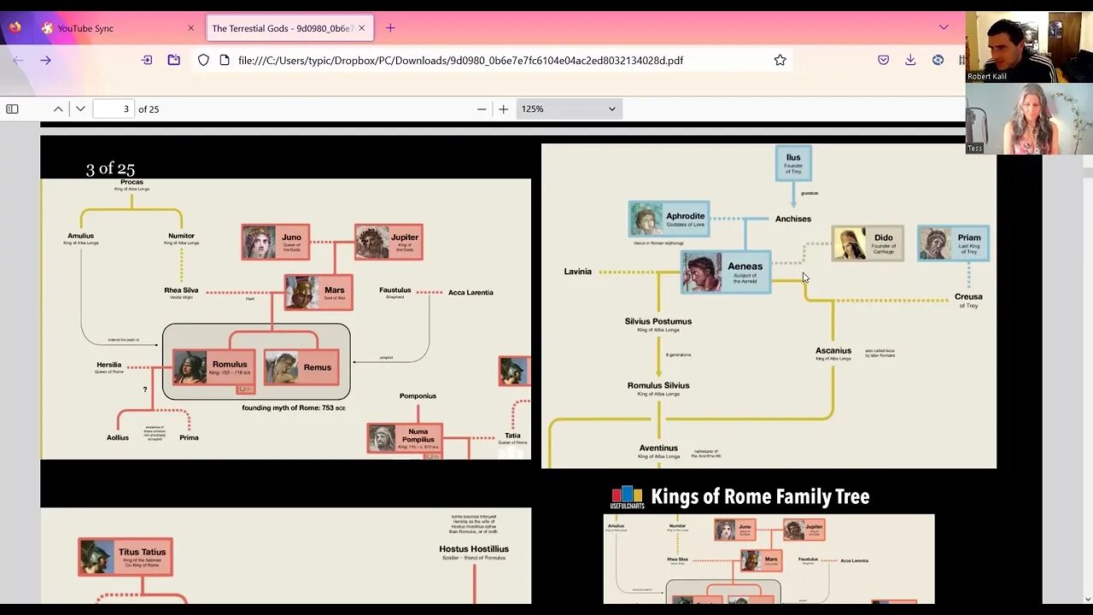Screen dimensions: 1093x615
Task: Click the 'Rhea Silva' text
Action: pyautogui.click(x=181, y=290)
